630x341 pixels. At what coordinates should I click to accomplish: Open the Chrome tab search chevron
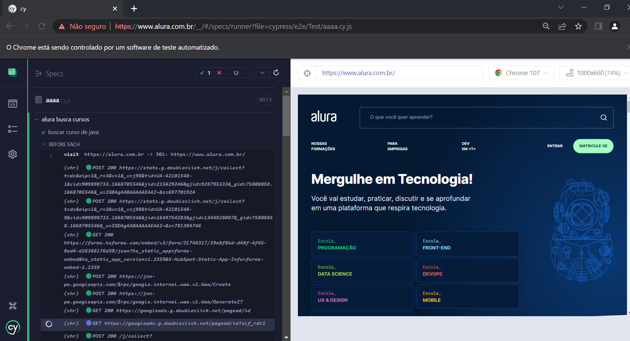[561, 7]
